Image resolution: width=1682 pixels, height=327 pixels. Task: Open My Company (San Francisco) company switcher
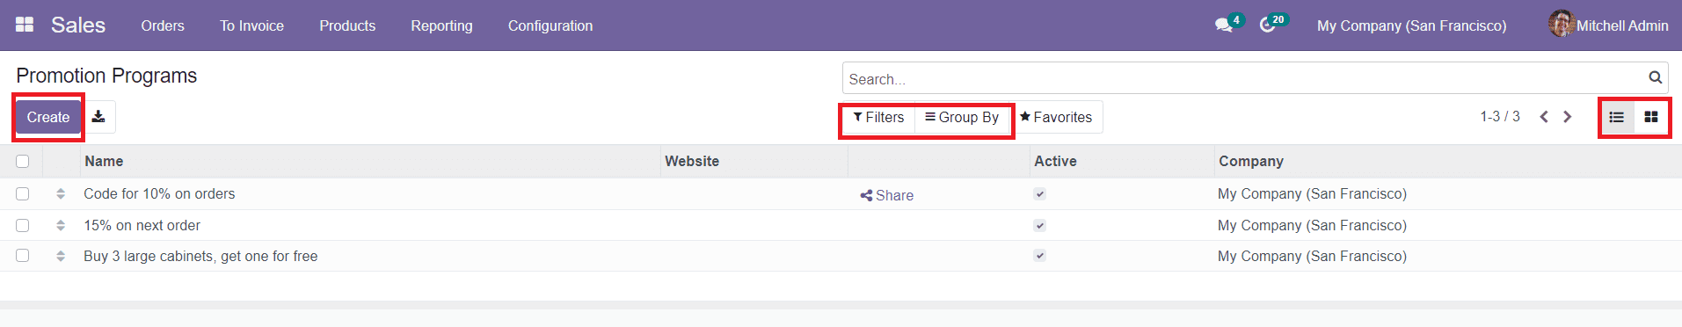click(1411, 25)
